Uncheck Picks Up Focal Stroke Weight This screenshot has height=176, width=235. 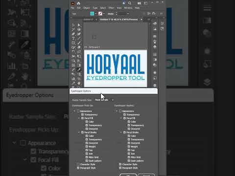click(x=87, y=147)
